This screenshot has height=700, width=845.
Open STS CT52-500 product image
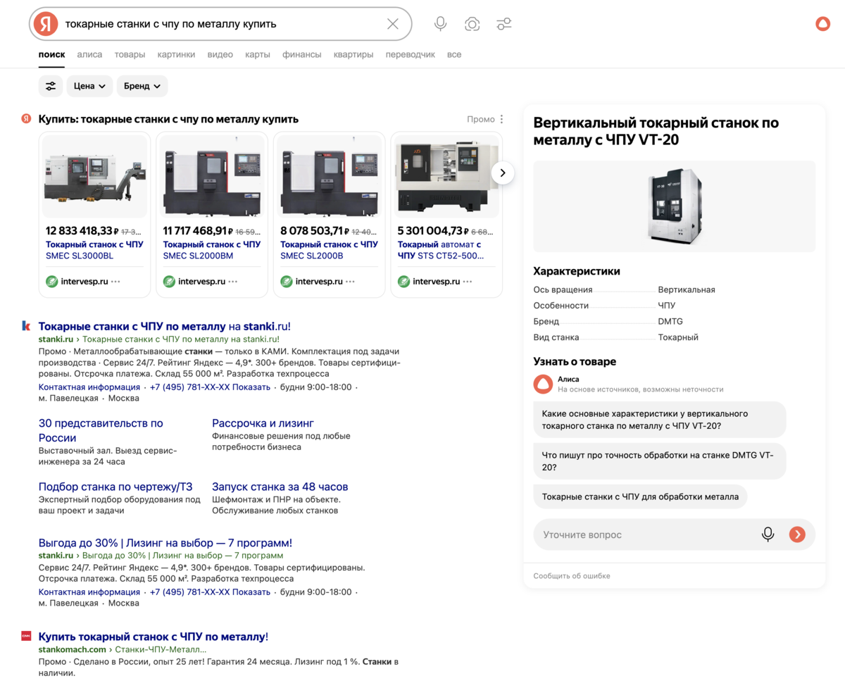click(447, 176)
